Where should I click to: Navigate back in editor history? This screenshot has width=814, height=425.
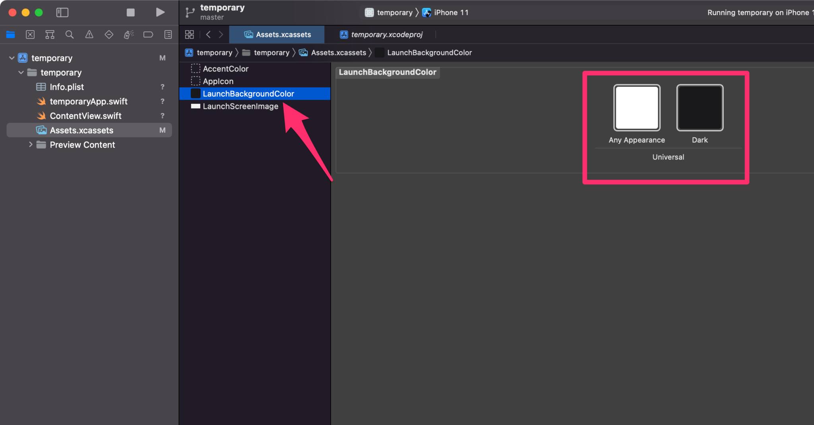[208, 34]
